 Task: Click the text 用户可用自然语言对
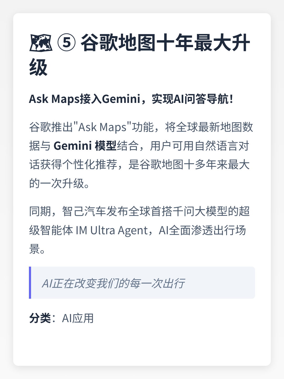[x=199, y=146]
